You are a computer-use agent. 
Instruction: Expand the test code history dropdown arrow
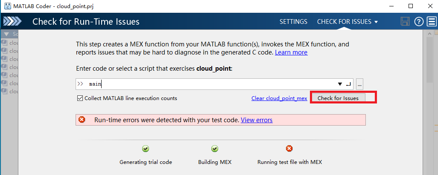click(340, 84)
